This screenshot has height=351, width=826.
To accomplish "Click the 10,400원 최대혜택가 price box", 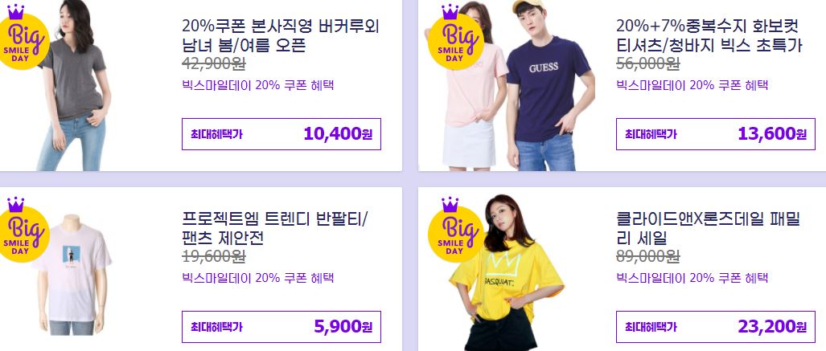I will [281, 134].
